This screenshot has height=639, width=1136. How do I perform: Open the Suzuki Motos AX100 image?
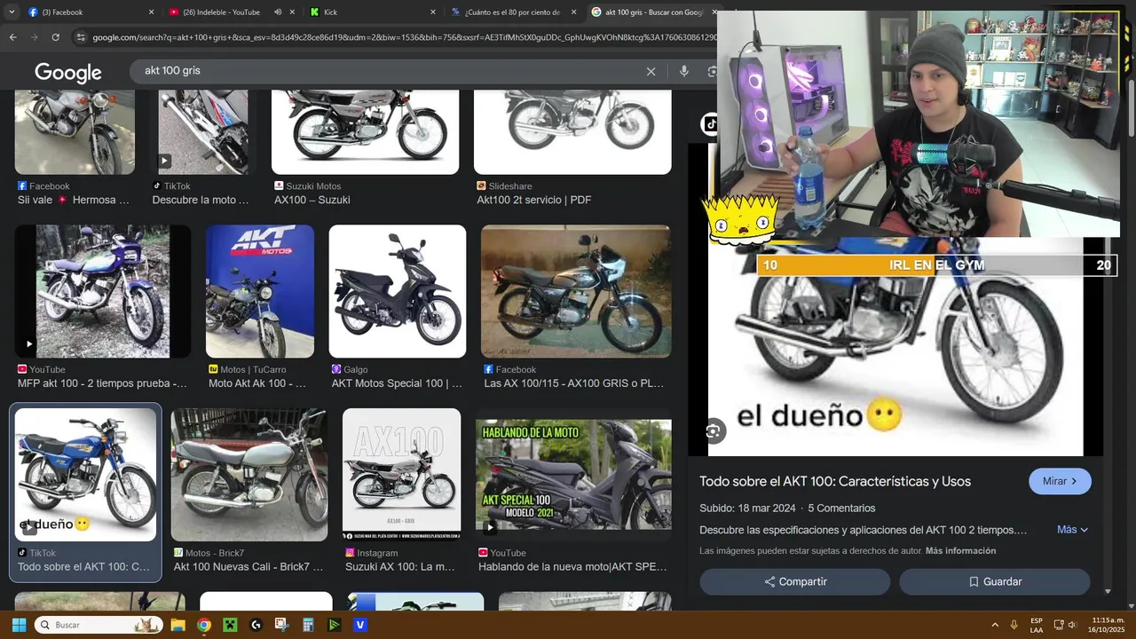365,131
